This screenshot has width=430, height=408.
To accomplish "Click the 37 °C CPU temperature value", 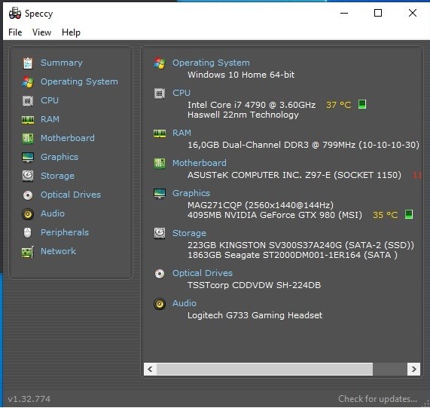I will click(x=339, y=105).
